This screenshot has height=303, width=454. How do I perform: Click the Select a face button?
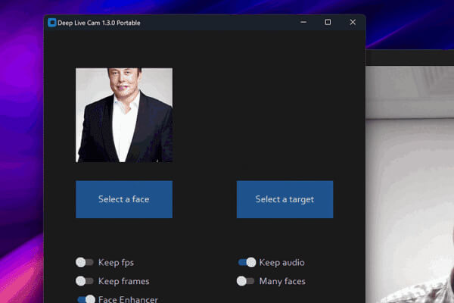pyautogui.click(x=124, y=199)
